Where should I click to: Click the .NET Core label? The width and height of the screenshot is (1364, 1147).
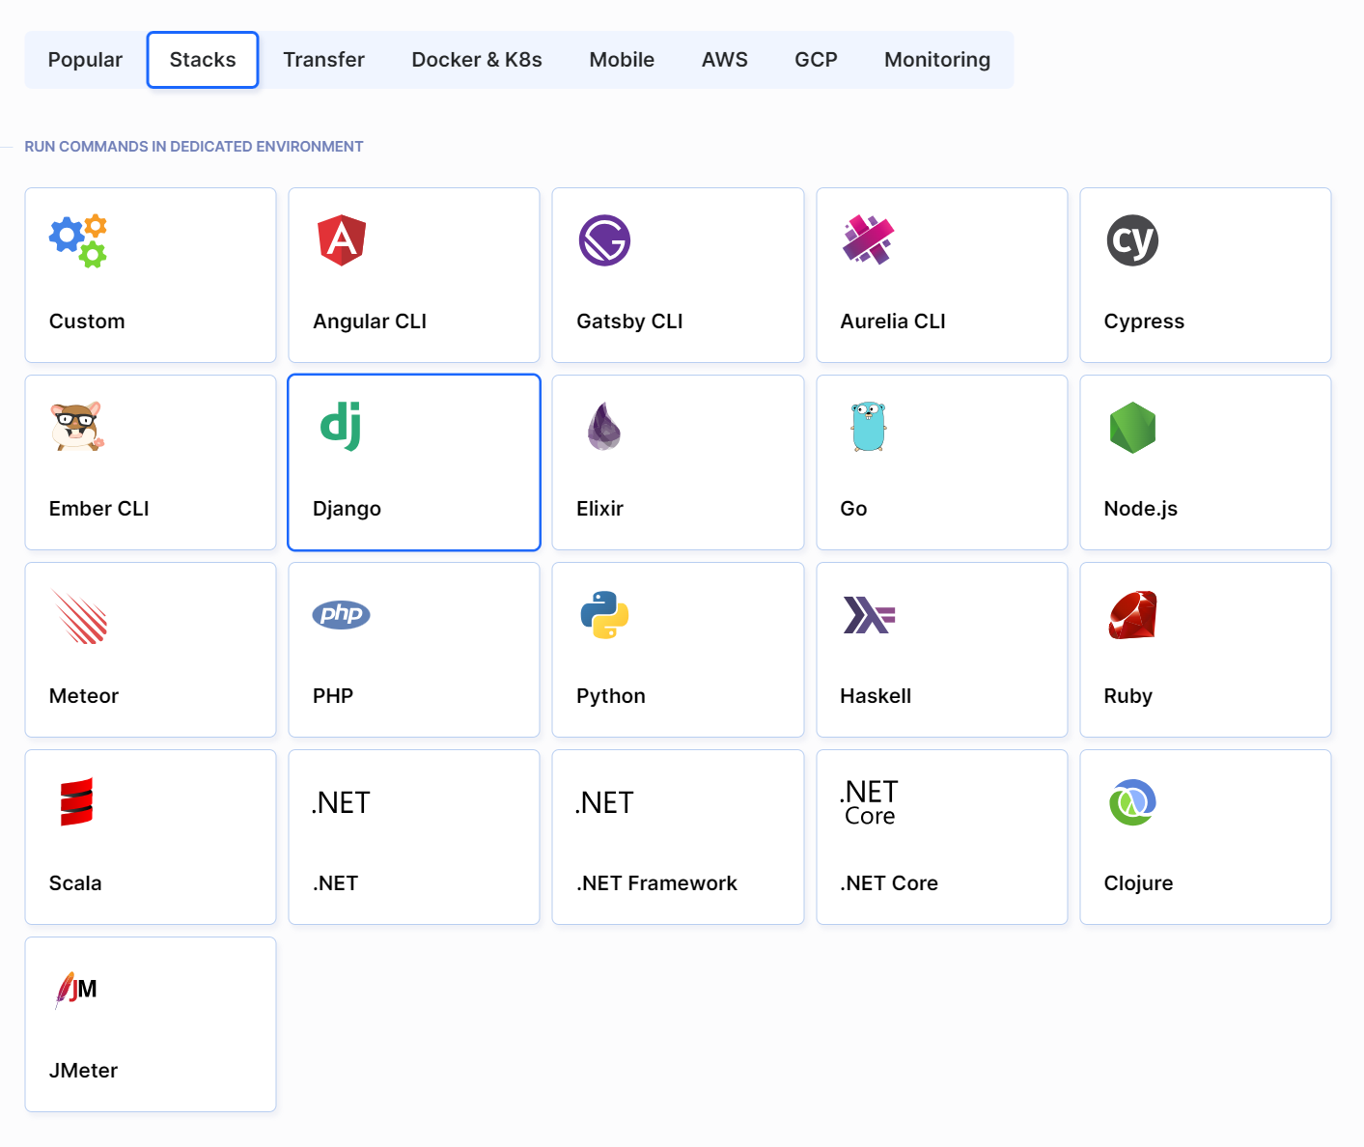point(889,883)
